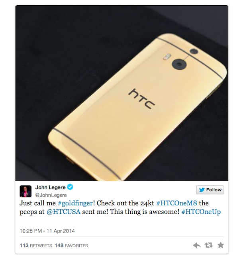Retweet this tweet using retweet icon

[x=209, y=245]
